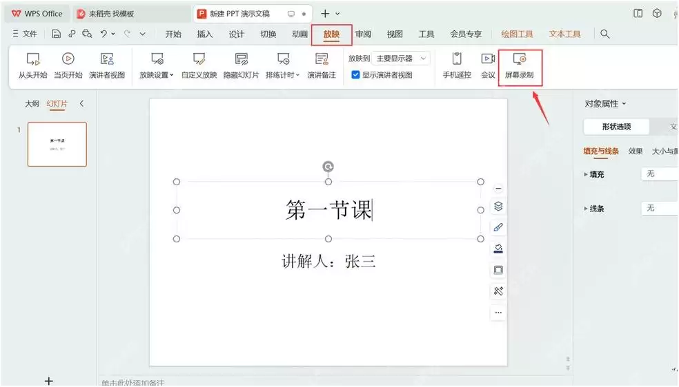Open the WPS Office home tab
Viewport: 679px width, 387px height.
tap(37, 14)
